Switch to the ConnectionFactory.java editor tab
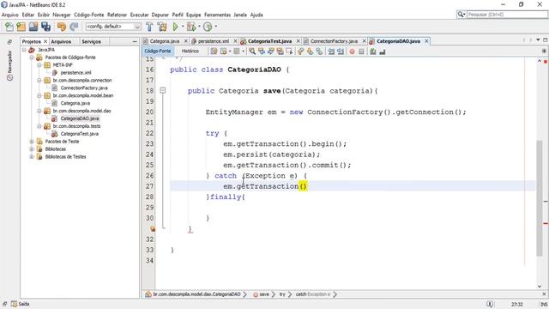Viewport: 549px width, 309px height. (334, 41)
